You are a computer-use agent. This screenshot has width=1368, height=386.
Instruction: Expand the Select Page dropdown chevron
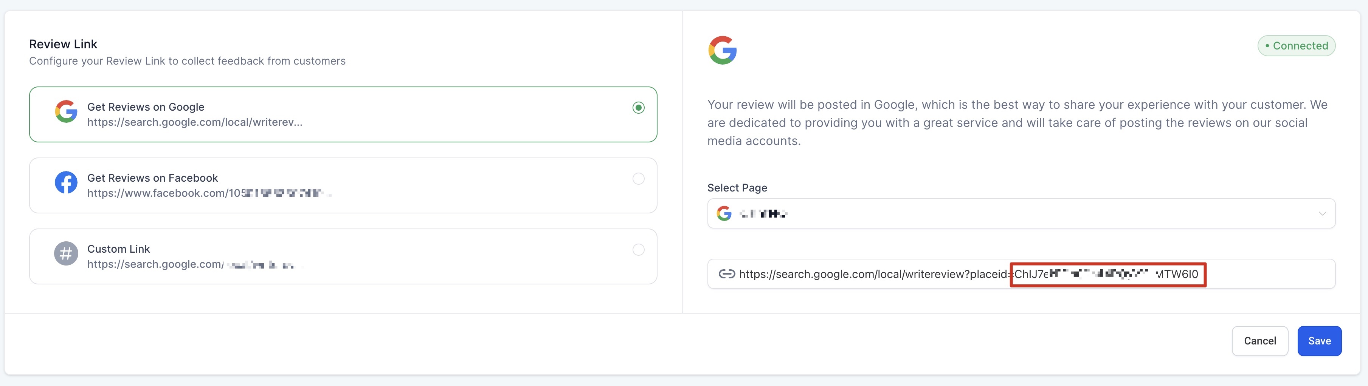coord(1322,214)
